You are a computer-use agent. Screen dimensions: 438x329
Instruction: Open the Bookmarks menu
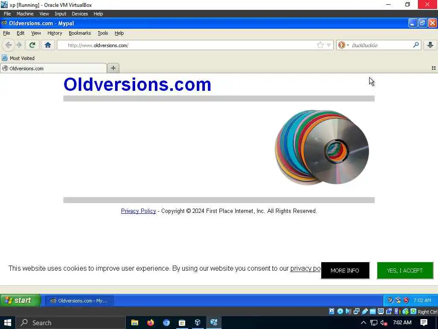pyautogui.click(x=80, y=33)
